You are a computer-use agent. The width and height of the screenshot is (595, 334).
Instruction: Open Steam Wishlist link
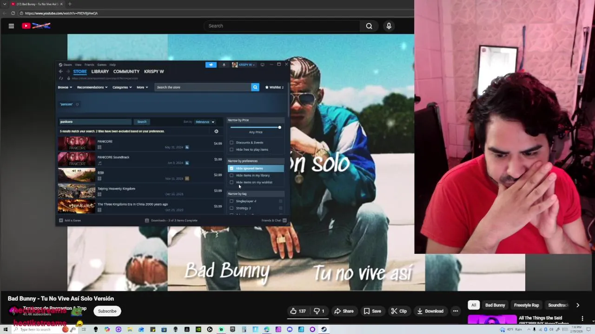(x=274, y=87)
